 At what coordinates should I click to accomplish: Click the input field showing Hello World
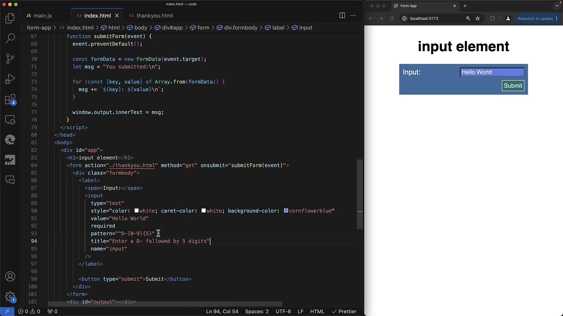(x=491, y=72)
